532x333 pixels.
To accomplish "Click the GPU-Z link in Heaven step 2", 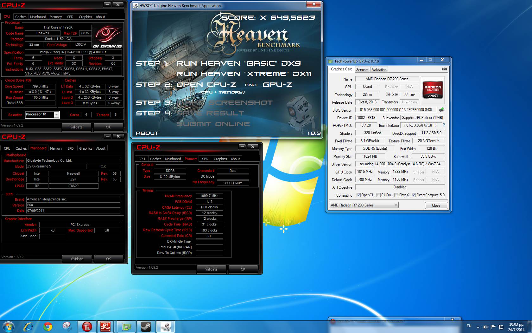I will tap(277, 85).
